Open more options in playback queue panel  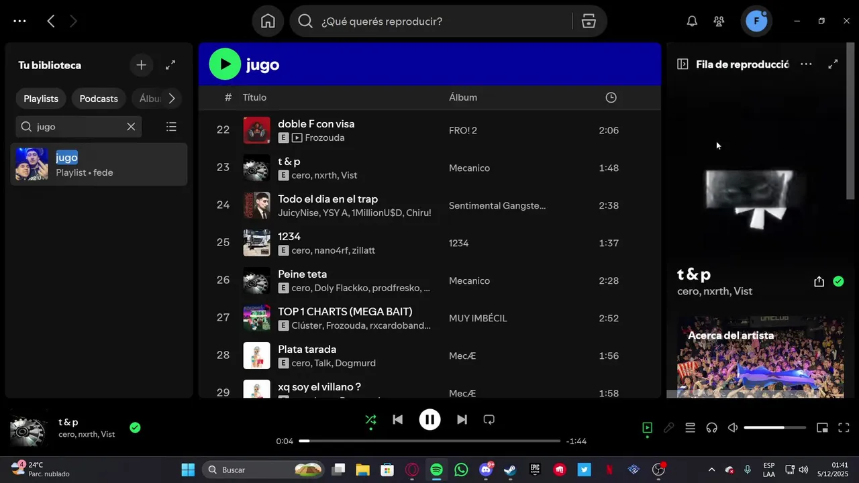[x=806, y=64]
